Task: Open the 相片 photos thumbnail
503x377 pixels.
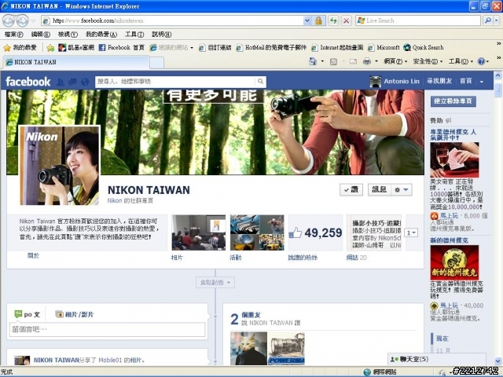Action: click(199, 232)
